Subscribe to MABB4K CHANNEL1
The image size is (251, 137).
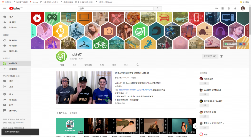pyautogui.click(x=204, y=94)
